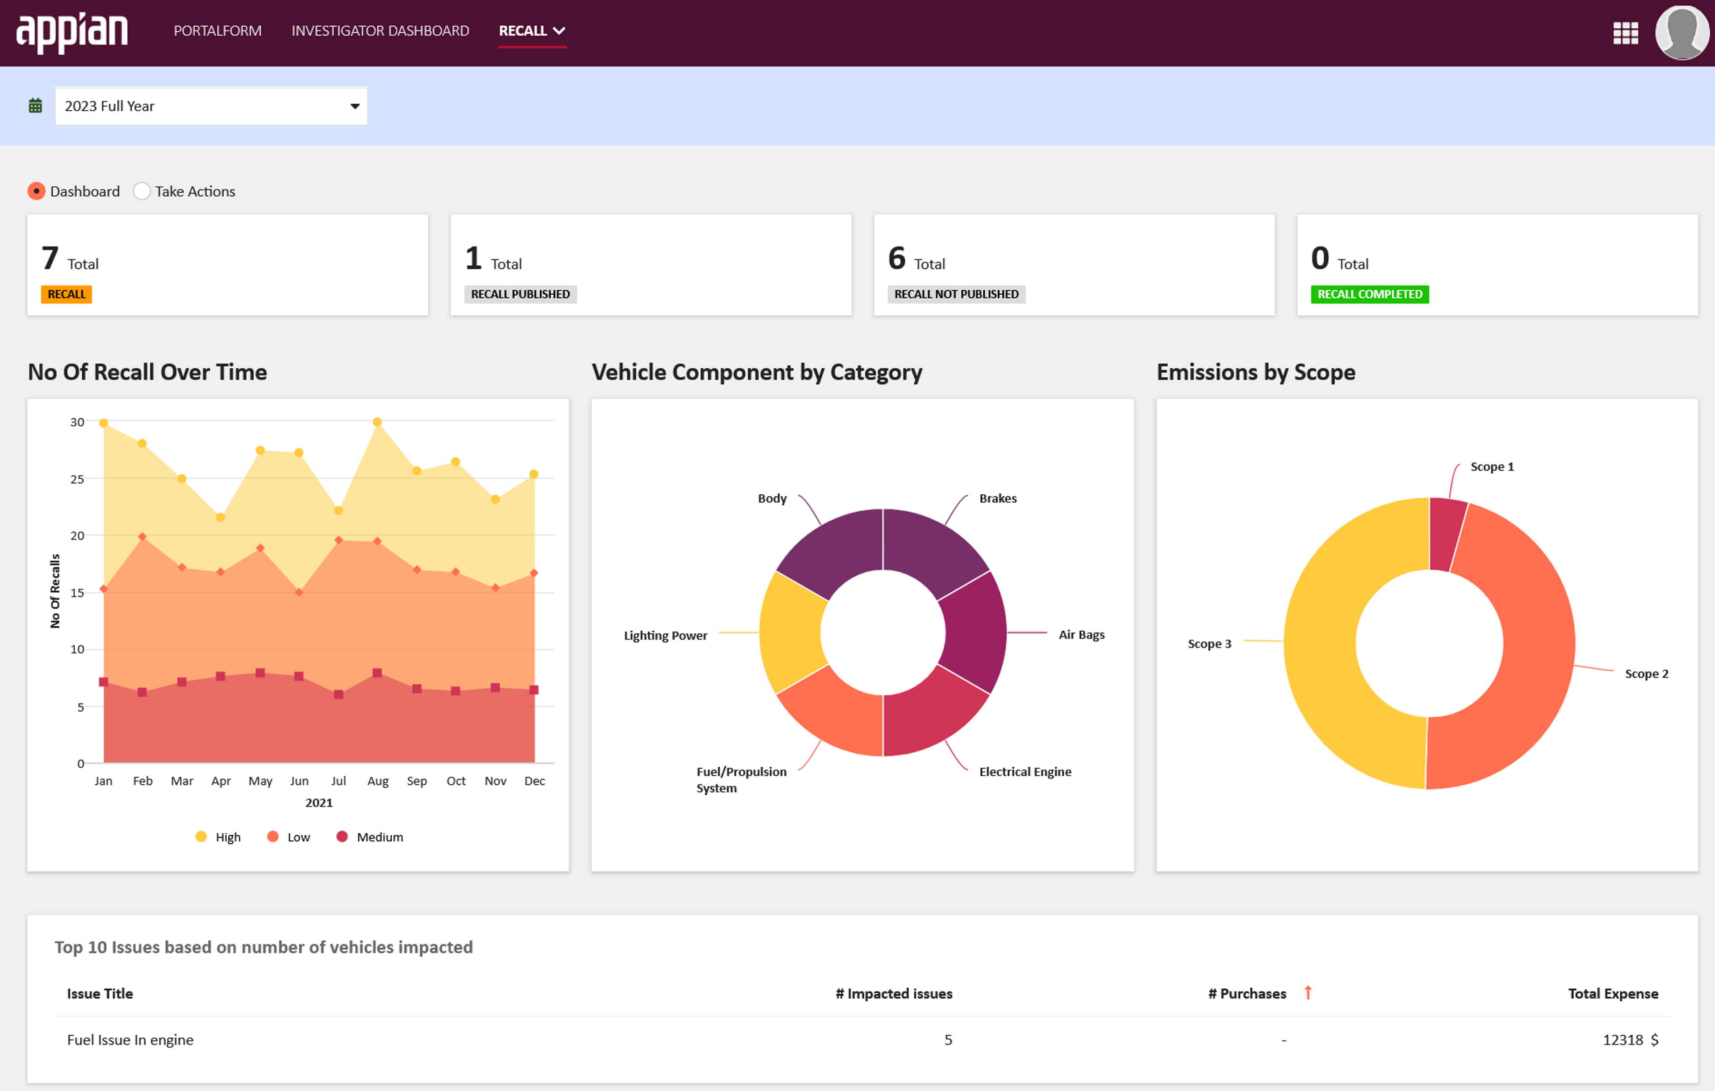
Task: Open the app grid navigation menu
Action: point(1625,33)
